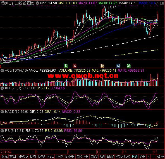This screenshot has width=165, height=159.
Task: Click the K: 76.80 value
Action: [x=29, y=88]
